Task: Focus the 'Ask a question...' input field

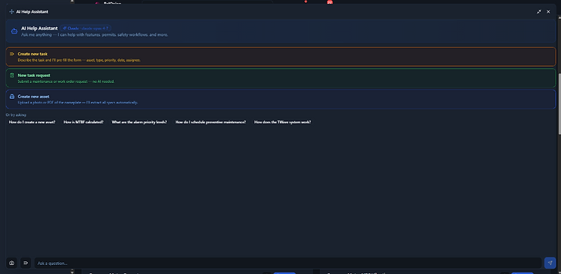Action: [x=288, y=263]
